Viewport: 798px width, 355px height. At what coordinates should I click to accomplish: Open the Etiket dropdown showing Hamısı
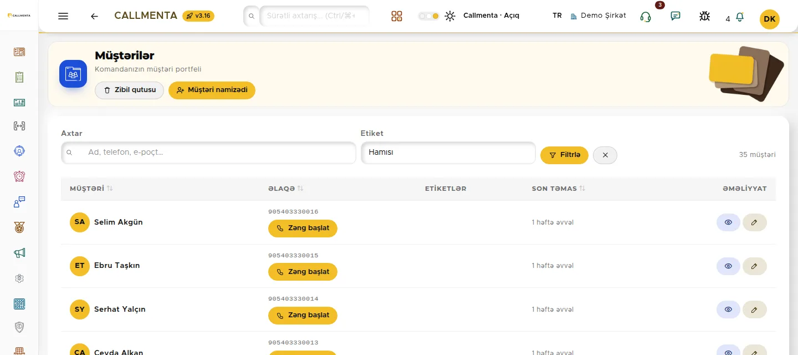click(x=448, y=153)
